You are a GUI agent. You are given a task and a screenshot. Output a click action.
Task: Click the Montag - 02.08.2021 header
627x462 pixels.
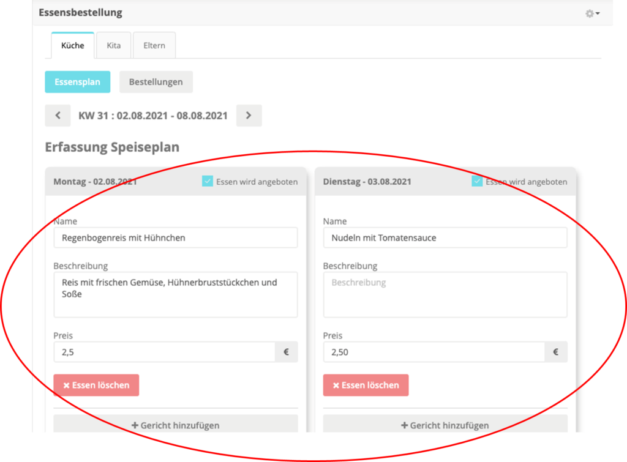95,182
